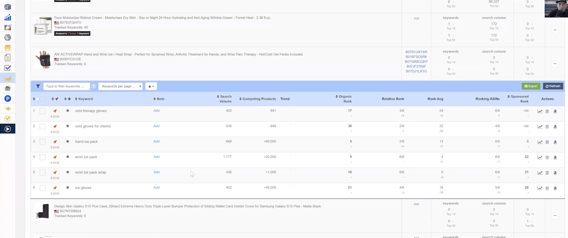
Task: Check the box for wrist ice pack
Action: [x=42, y=157]
